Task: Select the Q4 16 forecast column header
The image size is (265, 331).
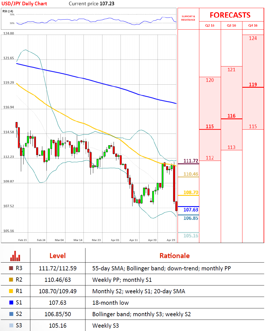Action: point(253,25)
